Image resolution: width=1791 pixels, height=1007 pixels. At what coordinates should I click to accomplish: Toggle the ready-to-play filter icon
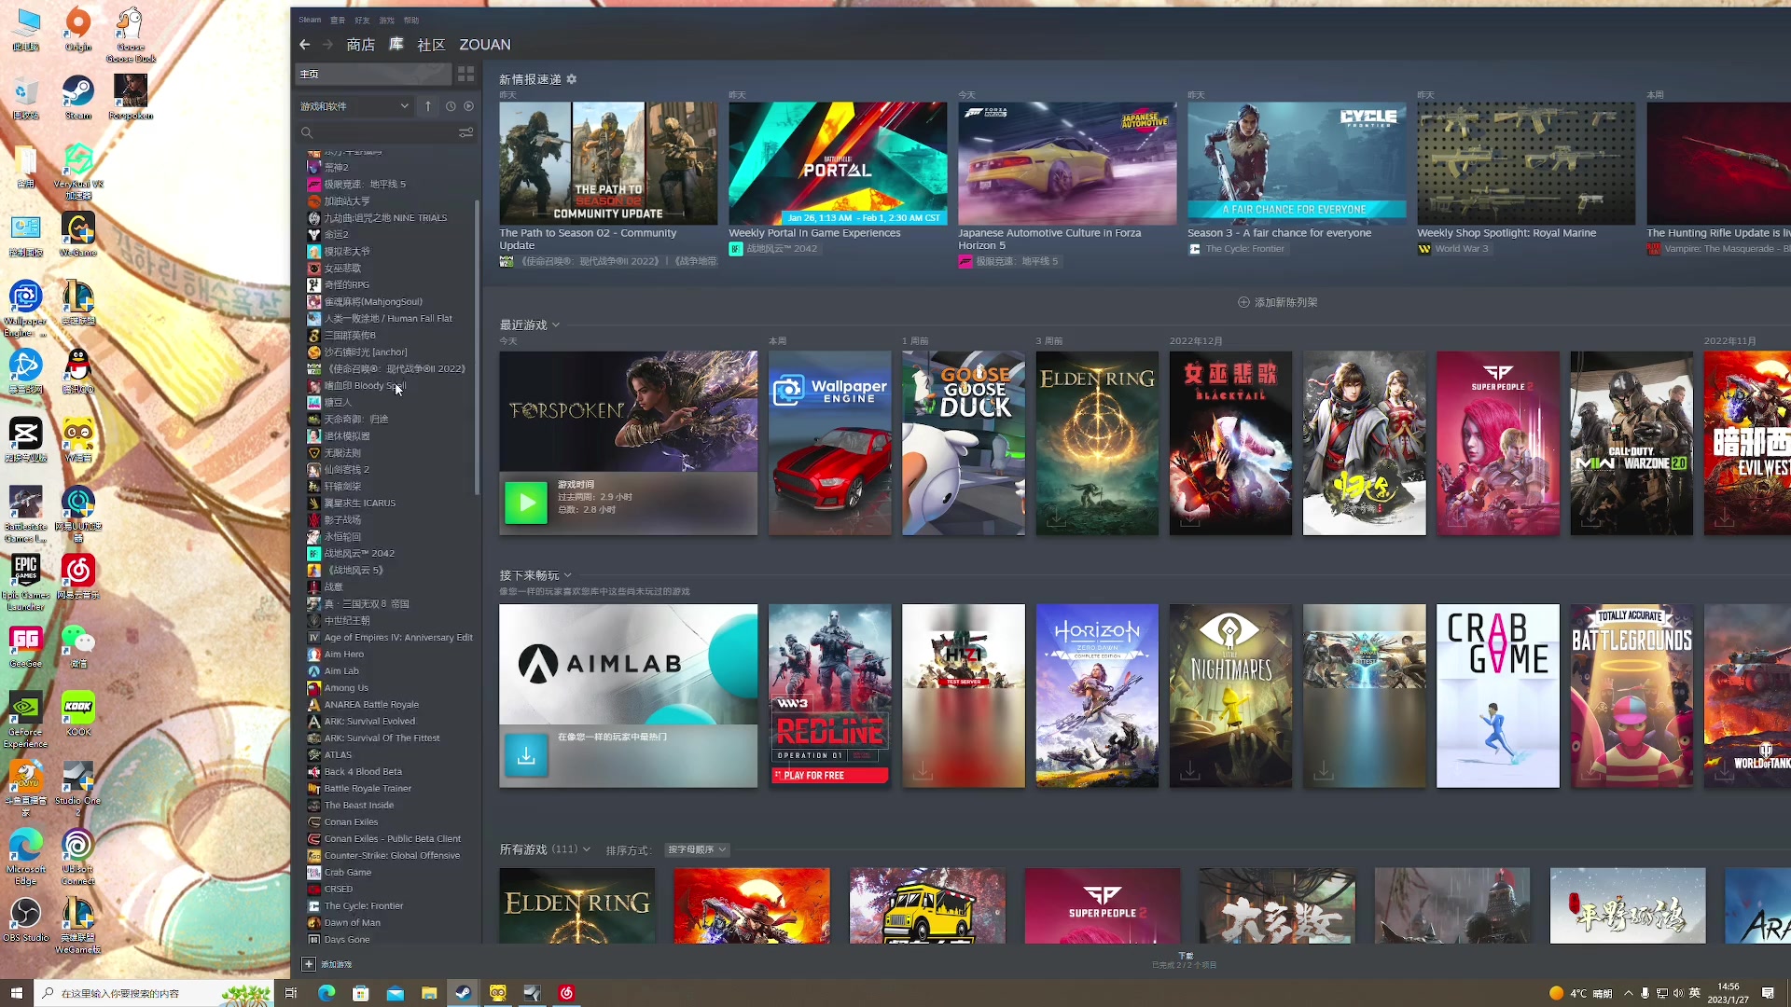tap(469, 106)
